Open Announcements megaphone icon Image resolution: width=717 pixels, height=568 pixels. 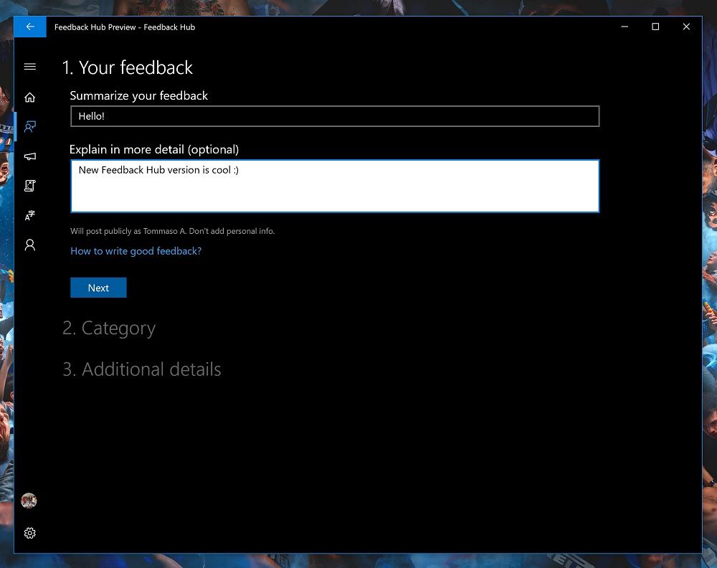click(x=30, y=156)
